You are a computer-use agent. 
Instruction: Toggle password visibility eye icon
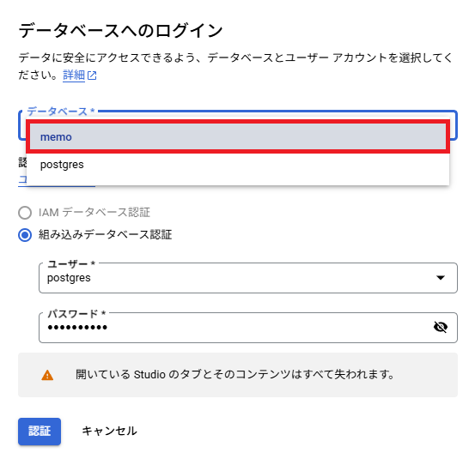[x=441, y=327]
